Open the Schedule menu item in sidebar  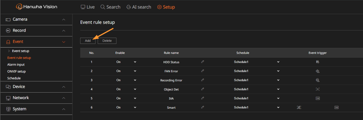pos(14,78)
